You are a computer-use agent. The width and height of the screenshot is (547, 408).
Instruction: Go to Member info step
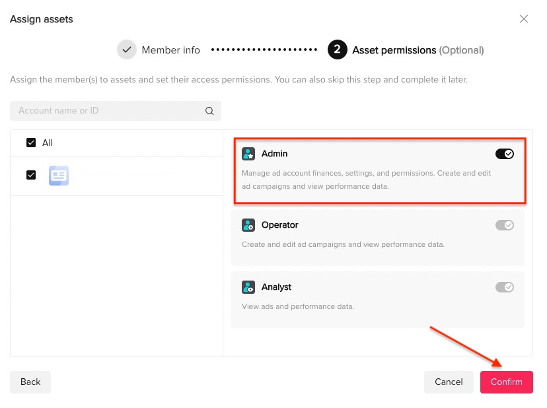pyautogui.click(x=170, y=50)
